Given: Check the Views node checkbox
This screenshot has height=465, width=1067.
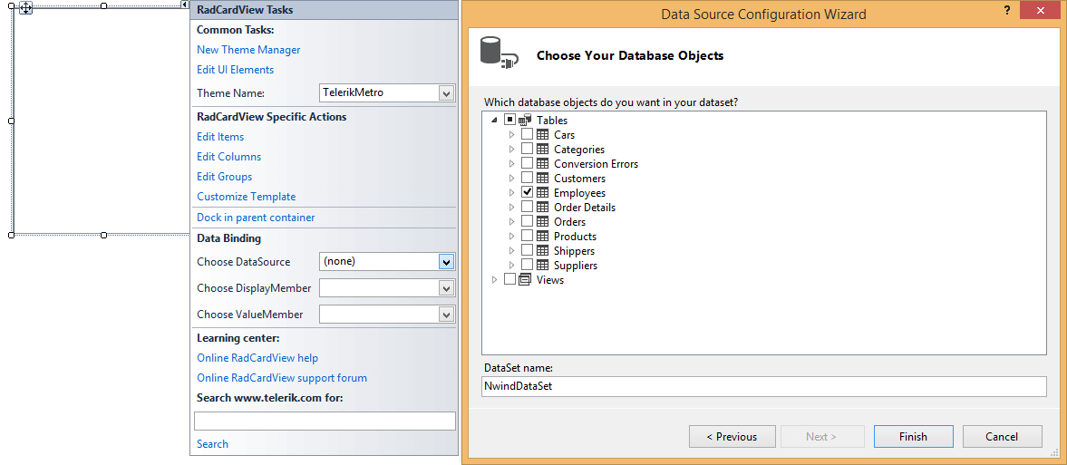Looking at the screenshot, I should point(509,279).
